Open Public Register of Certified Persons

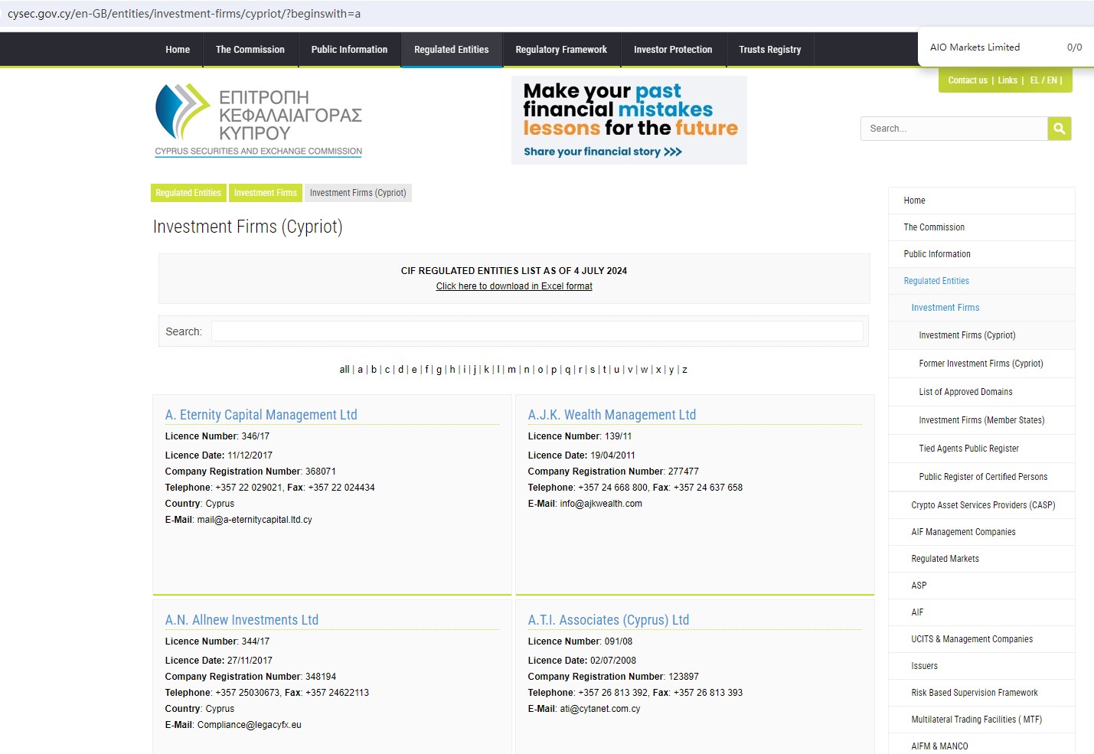point(981,477)
